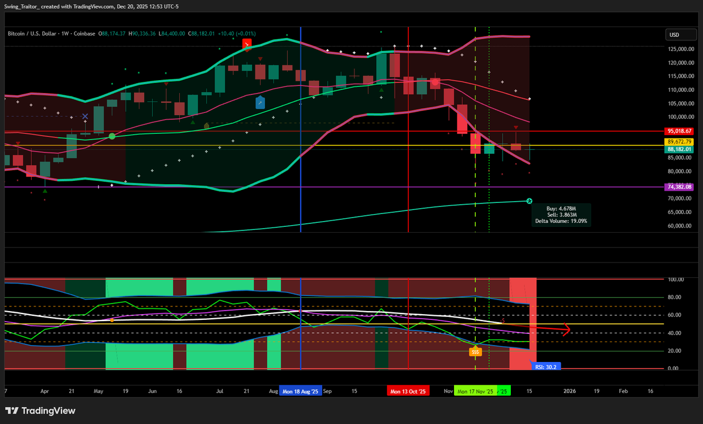Click the Delta Volume: 19.09% text
703x424 pixels.
(561, 221)
